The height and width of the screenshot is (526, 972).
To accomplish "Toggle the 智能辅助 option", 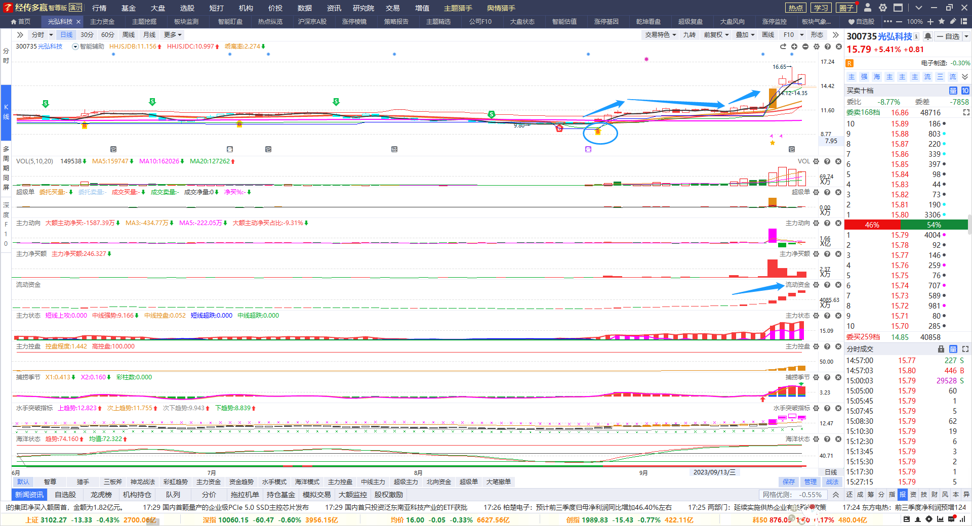I will pos(88,47).
